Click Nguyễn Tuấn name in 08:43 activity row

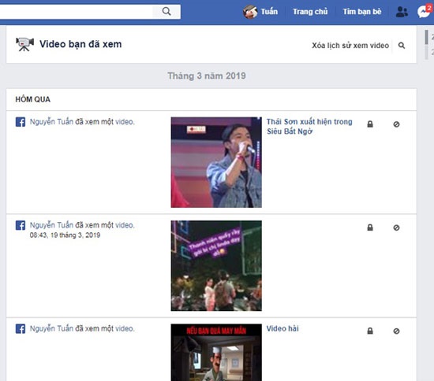51,225
